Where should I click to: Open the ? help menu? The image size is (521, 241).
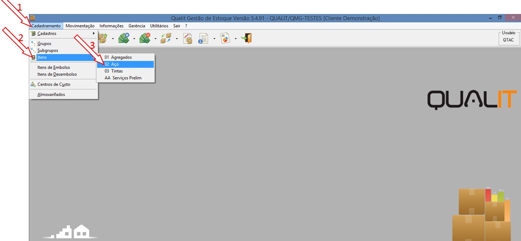pos(186,26)
